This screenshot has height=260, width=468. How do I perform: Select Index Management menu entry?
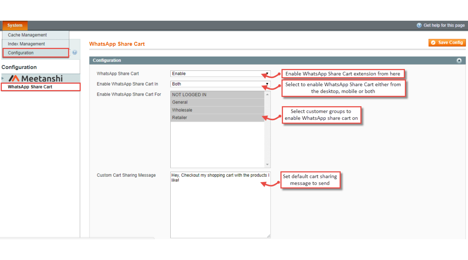click(x=36, y=44)
